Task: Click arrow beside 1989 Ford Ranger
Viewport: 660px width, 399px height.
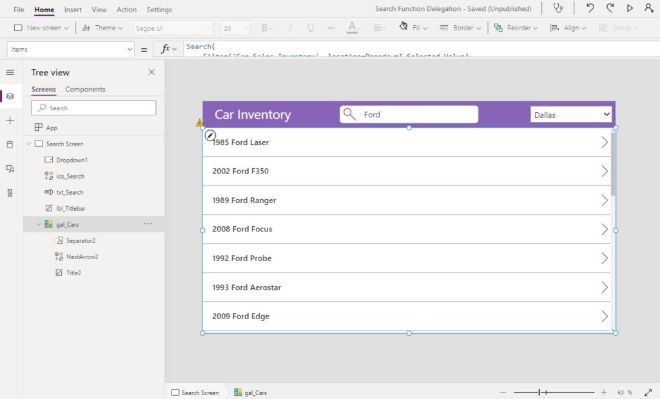Action: 605,200
